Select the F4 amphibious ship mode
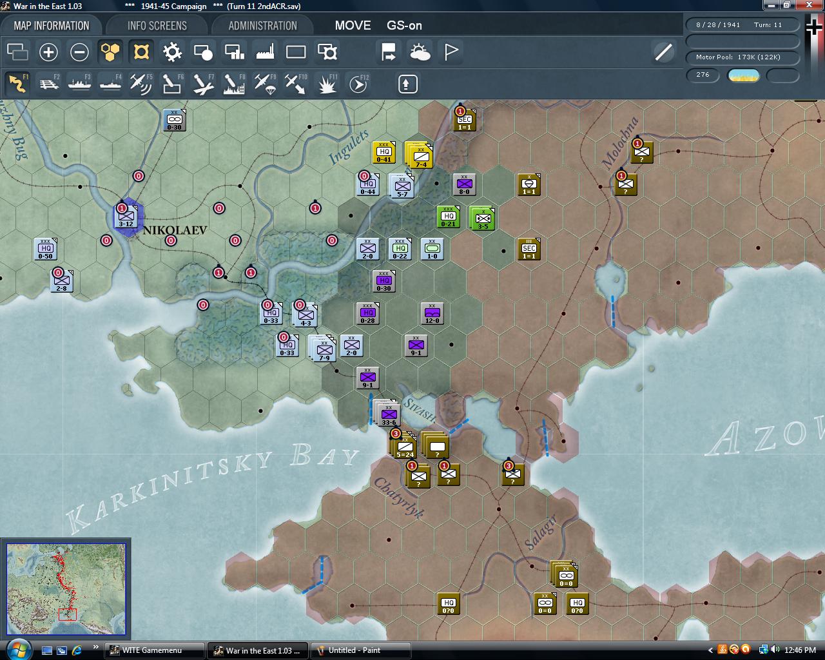825x660 pixels. [x=110, y=84]
